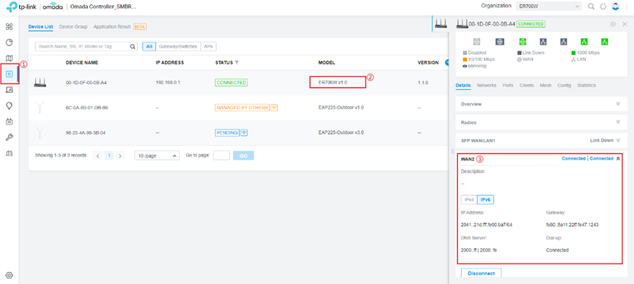Click the refresh icon in top bar
Image resolution: width=634 pixels, height=284 pixels.
(x=603, y=7)
